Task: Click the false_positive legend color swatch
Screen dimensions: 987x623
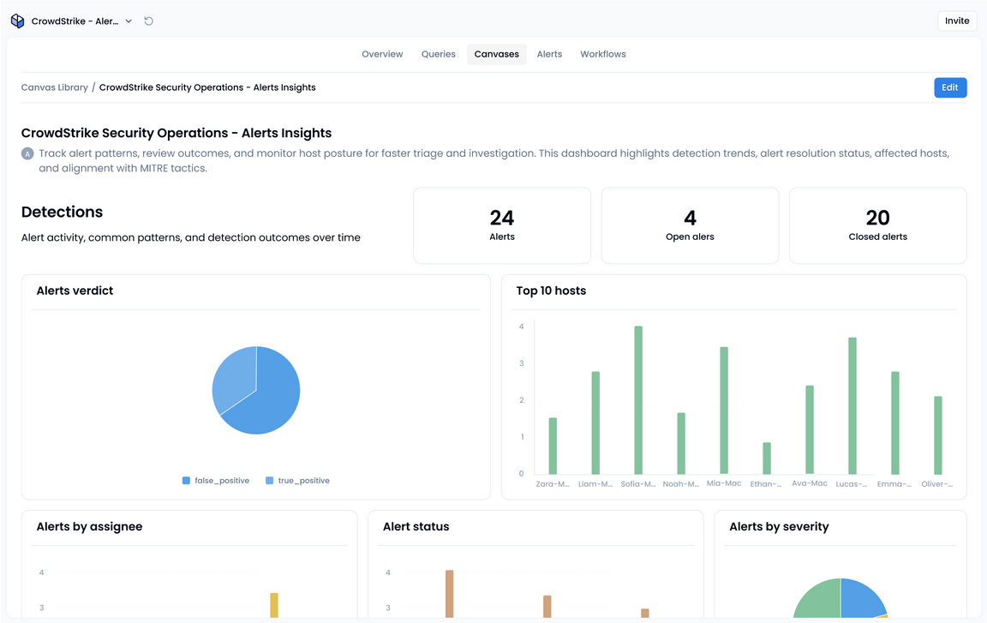Action: [x=186, y=481]
